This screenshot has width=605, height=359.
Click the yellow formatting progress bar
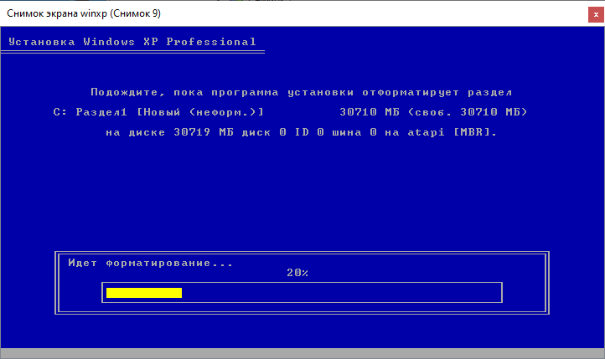tap(144, 293)
